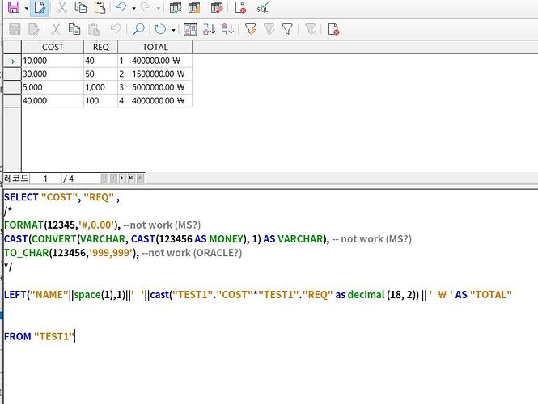
Task: Click the new record navigation button
Action: [140, 179]
